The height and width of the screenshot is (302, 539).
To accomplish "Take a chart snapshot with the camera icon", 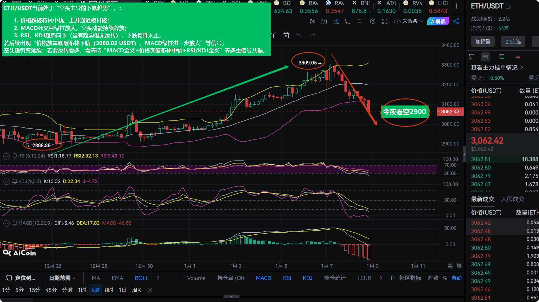I will [x=324, y=21].
